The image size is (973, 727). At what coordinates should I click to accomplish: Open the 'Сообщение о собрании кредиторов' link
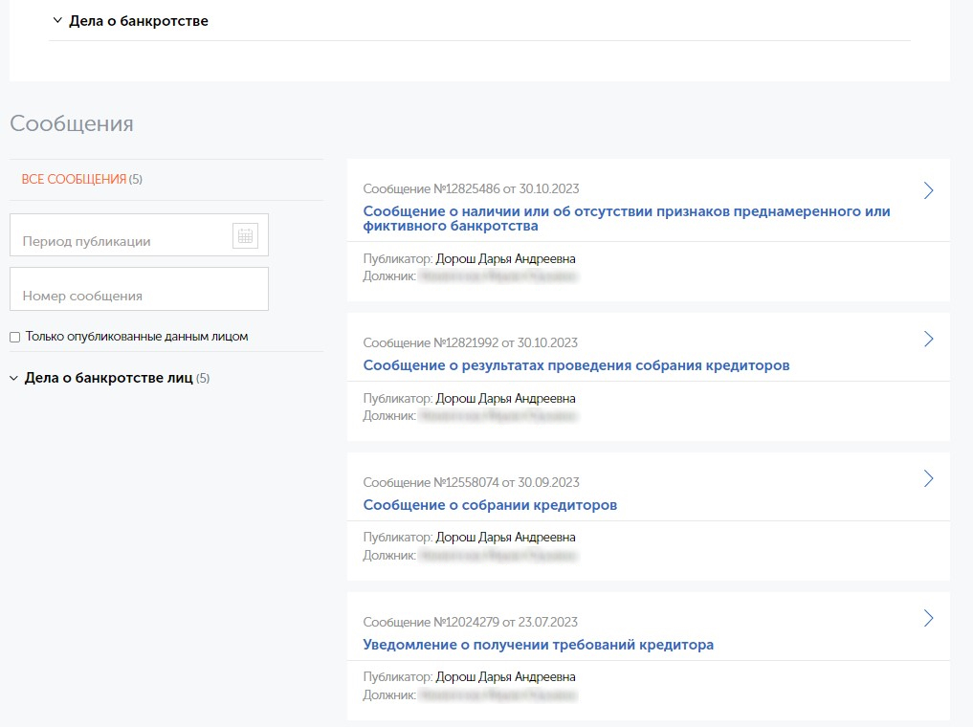point(490,505)
